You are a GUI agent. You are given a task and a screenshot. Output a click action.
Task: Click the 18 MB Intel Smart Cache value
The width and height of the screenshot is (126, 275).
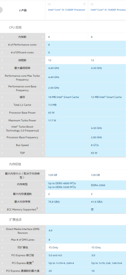pyautogui.click(x=63, y=97)
